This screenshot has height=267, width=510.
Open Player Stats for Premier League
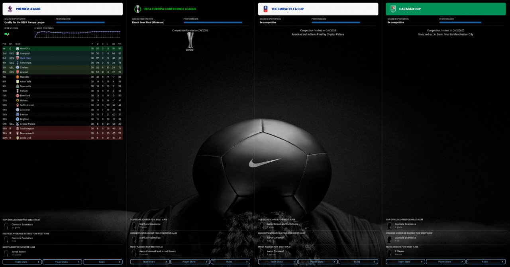tap(62, 262)
